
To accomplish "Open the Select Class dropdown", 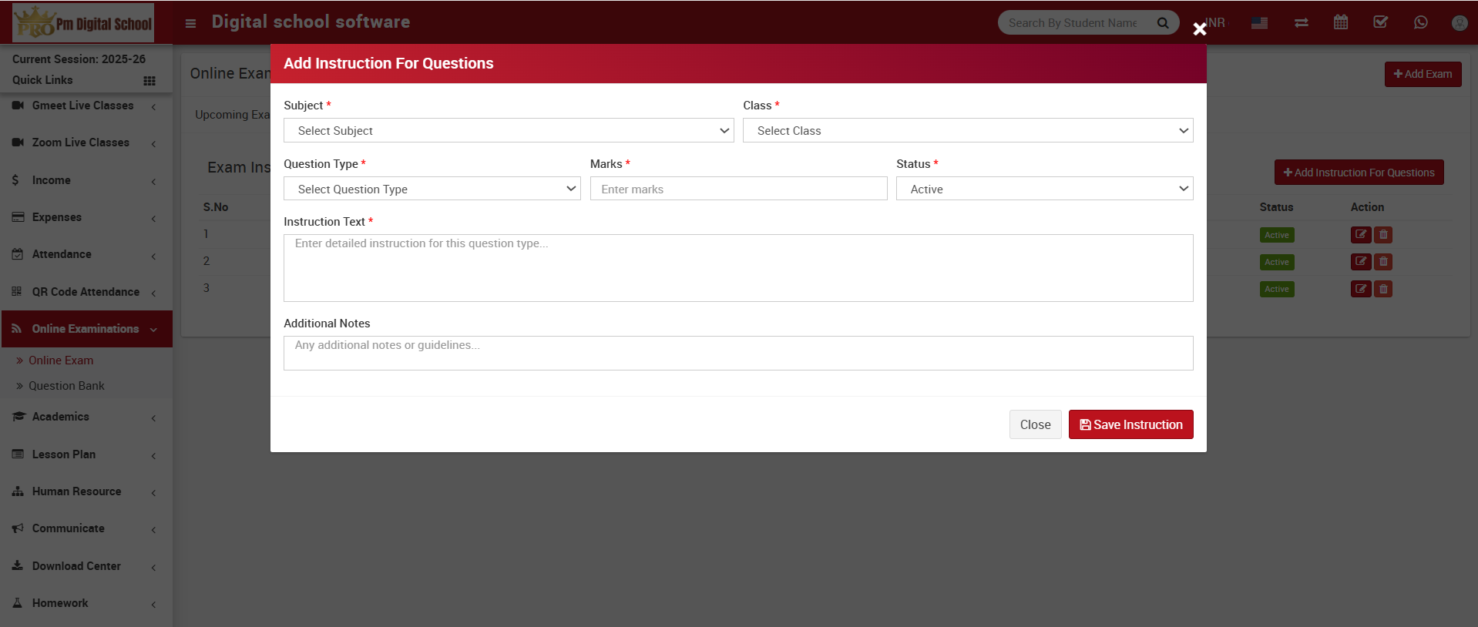I will (x=967, y=131).
